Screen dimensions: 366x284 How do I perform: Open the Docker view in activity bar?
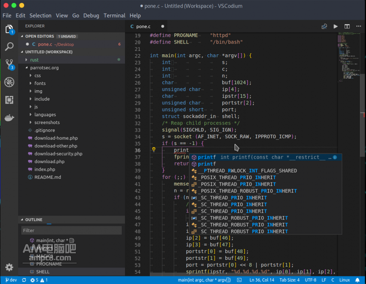9,118
